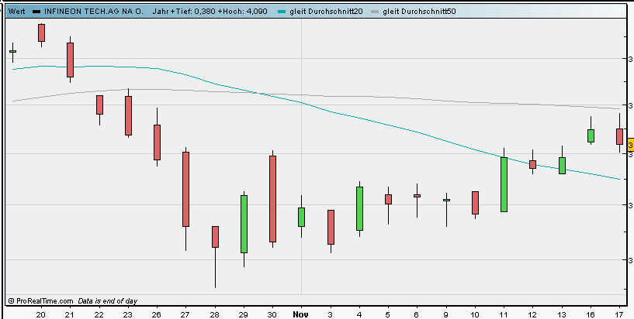Select date label 10 on the axis
The image size is (634, 319).
point(475,314)
